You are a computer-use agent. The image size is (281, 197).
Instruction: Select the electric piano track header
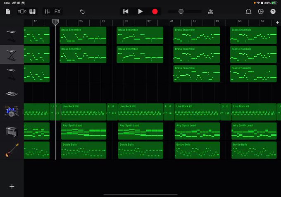click(12, 131)
